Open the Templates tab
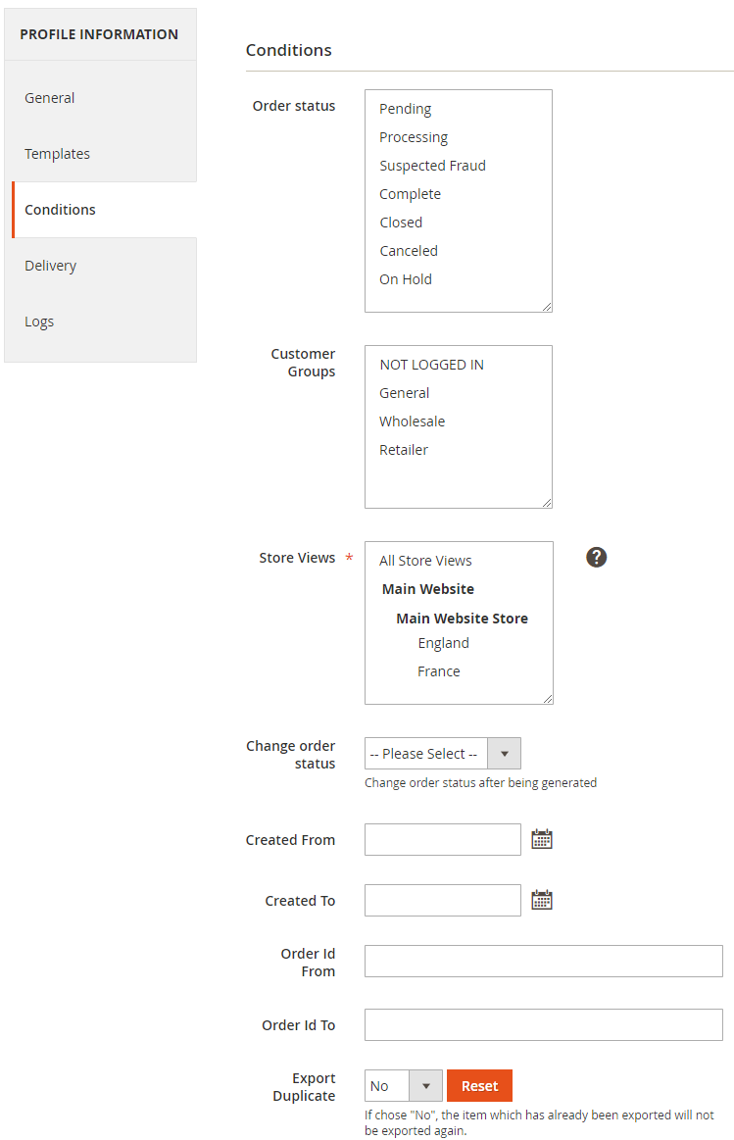This screenshot has height=1140, width=734. click(x=57, y=154)
